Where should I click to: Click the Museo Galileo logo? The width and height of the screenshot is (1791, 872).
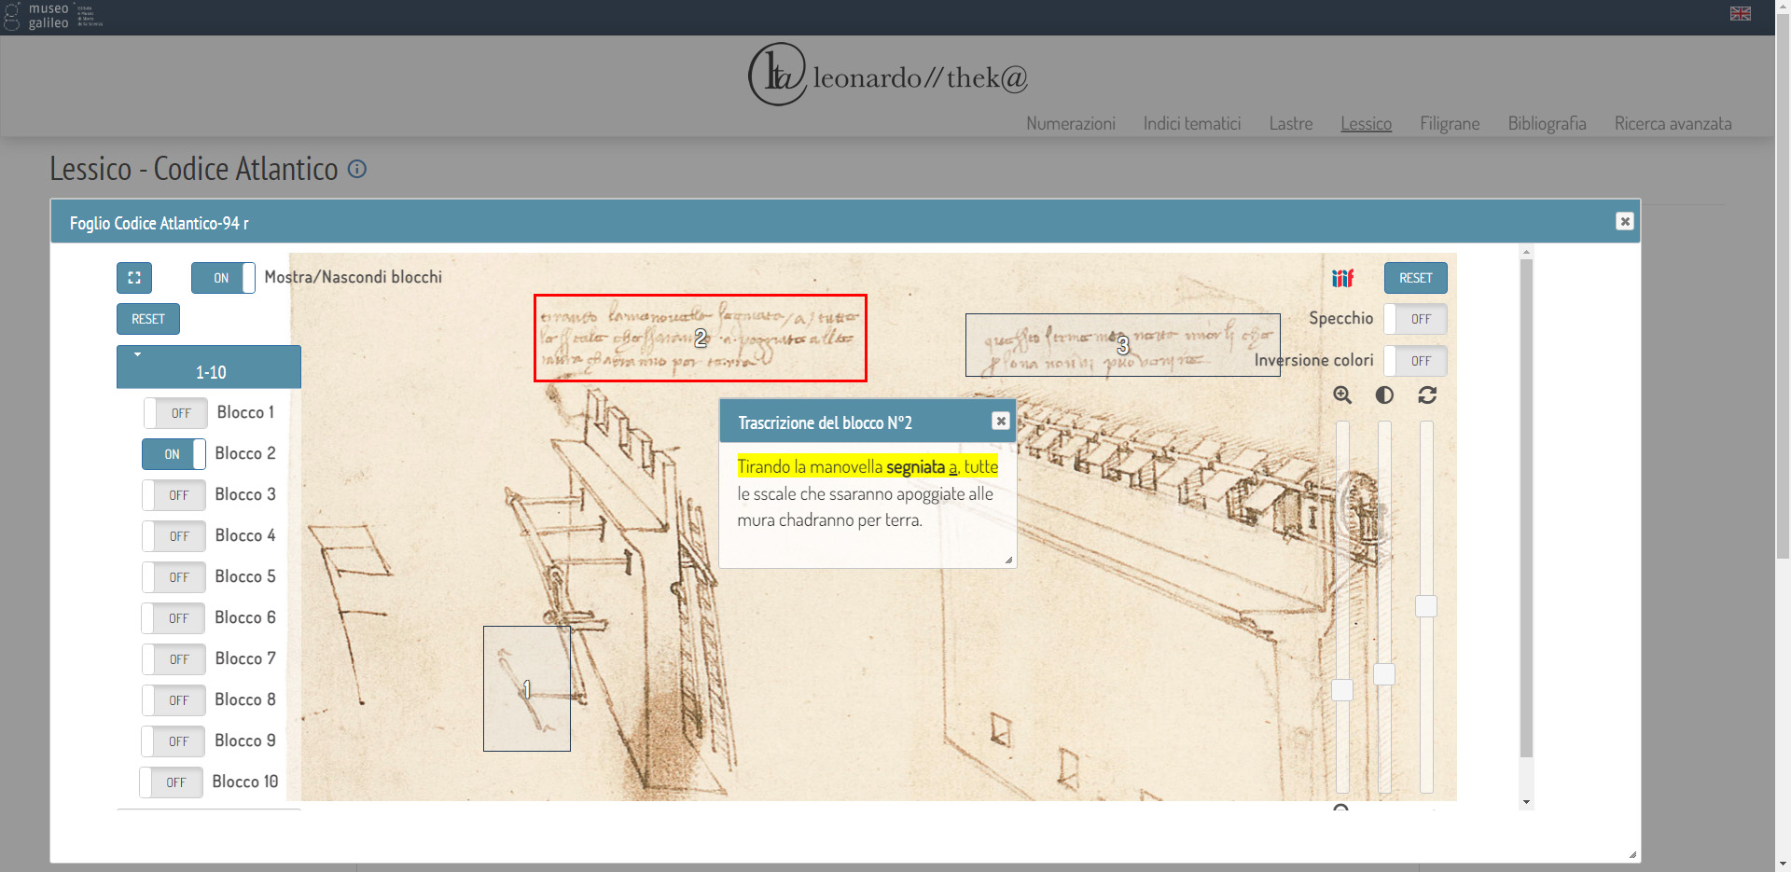click(x=52, y=16)
